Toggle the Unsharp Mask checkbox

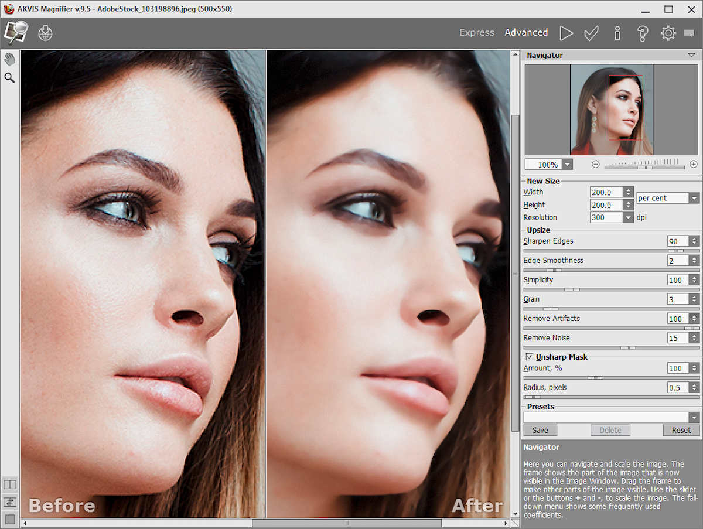point(529,357)
